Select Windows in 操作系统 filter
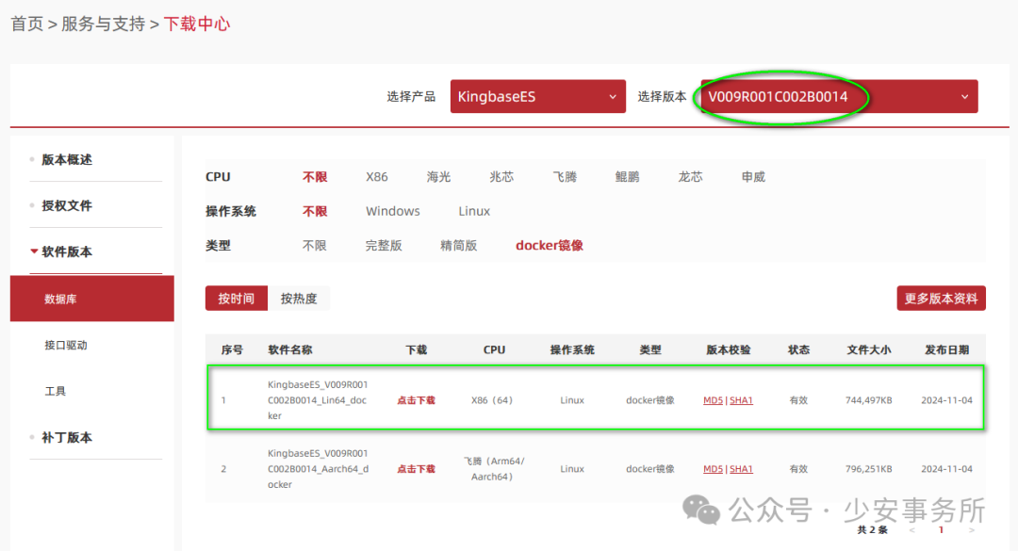Image resolution: width=1018 pixels, height=551 pixels. [392, 211]
